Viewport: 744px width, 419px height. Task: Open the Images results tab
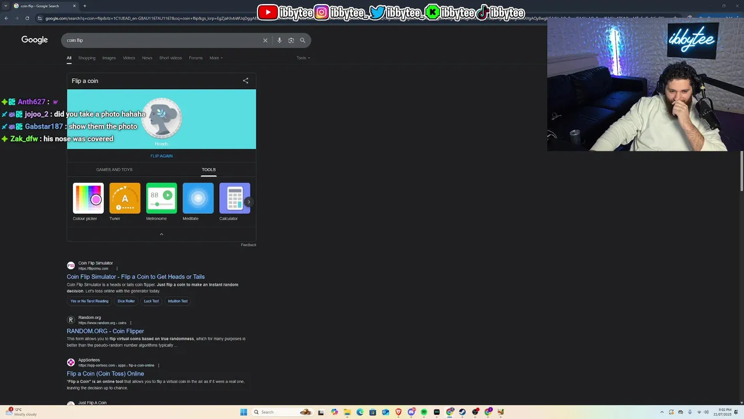pos(109,58)
